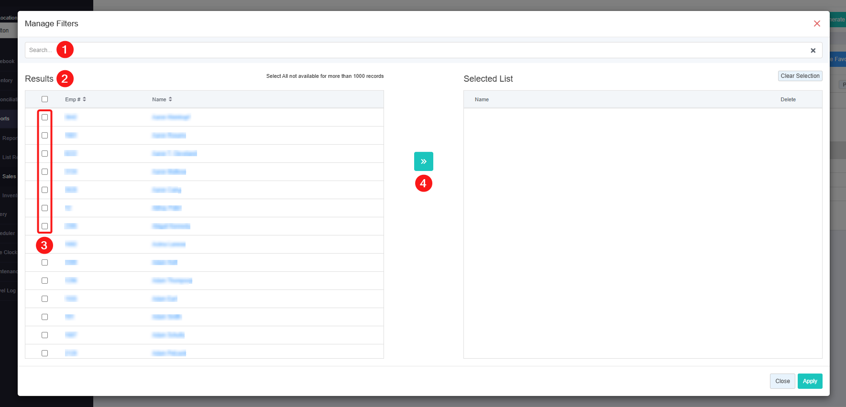This screenshot has height=407, width=846.
Task: Tick the select-all checkbox in the Results header
Action: coord(44,99)
